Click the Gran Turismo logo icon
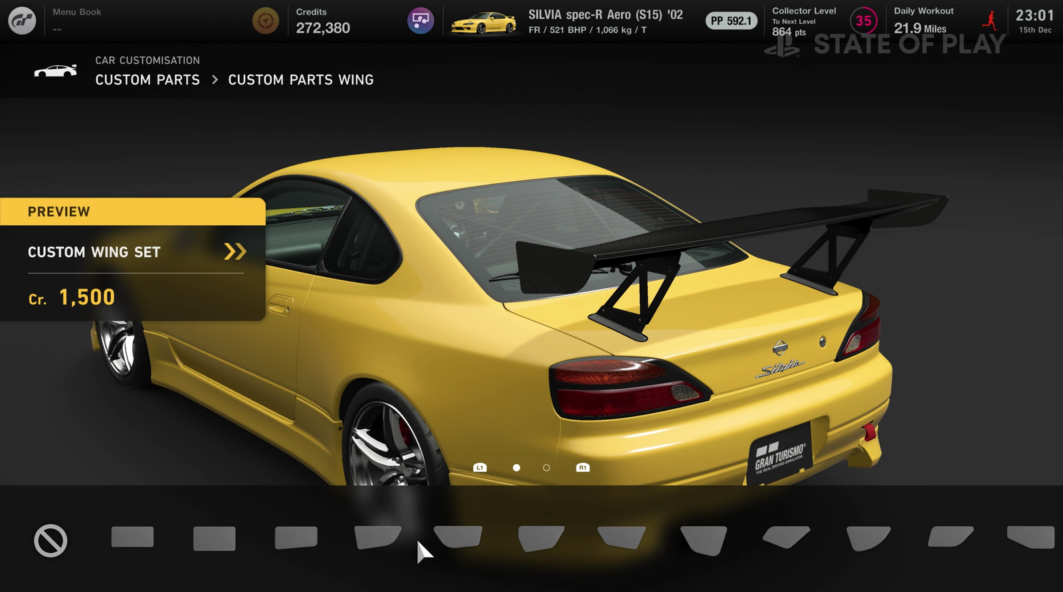This screenshot has height=592, width=1063. click(x=22, y=21)
